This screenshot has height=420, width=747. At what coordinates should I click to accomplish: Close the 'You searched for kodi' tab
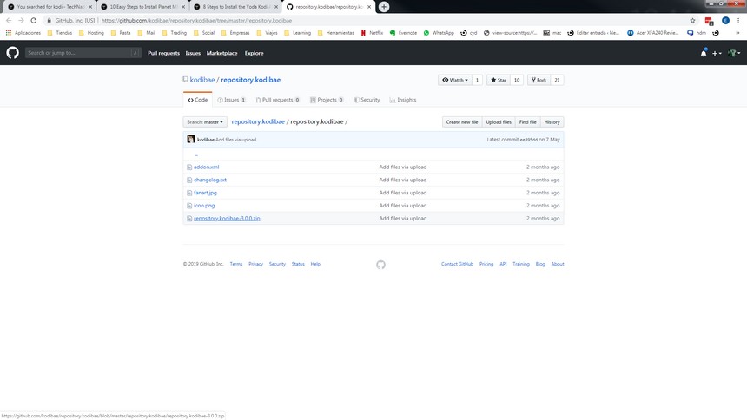[90, 7]
